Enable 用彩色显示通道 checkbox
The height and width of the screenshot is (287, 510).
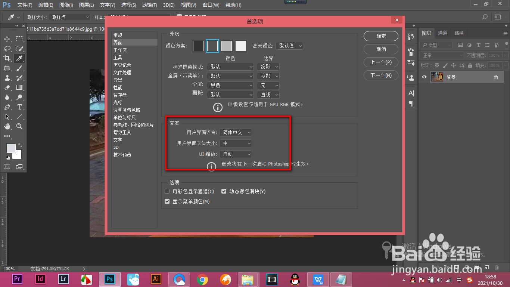pyautogui.click(x=167, y=191)
